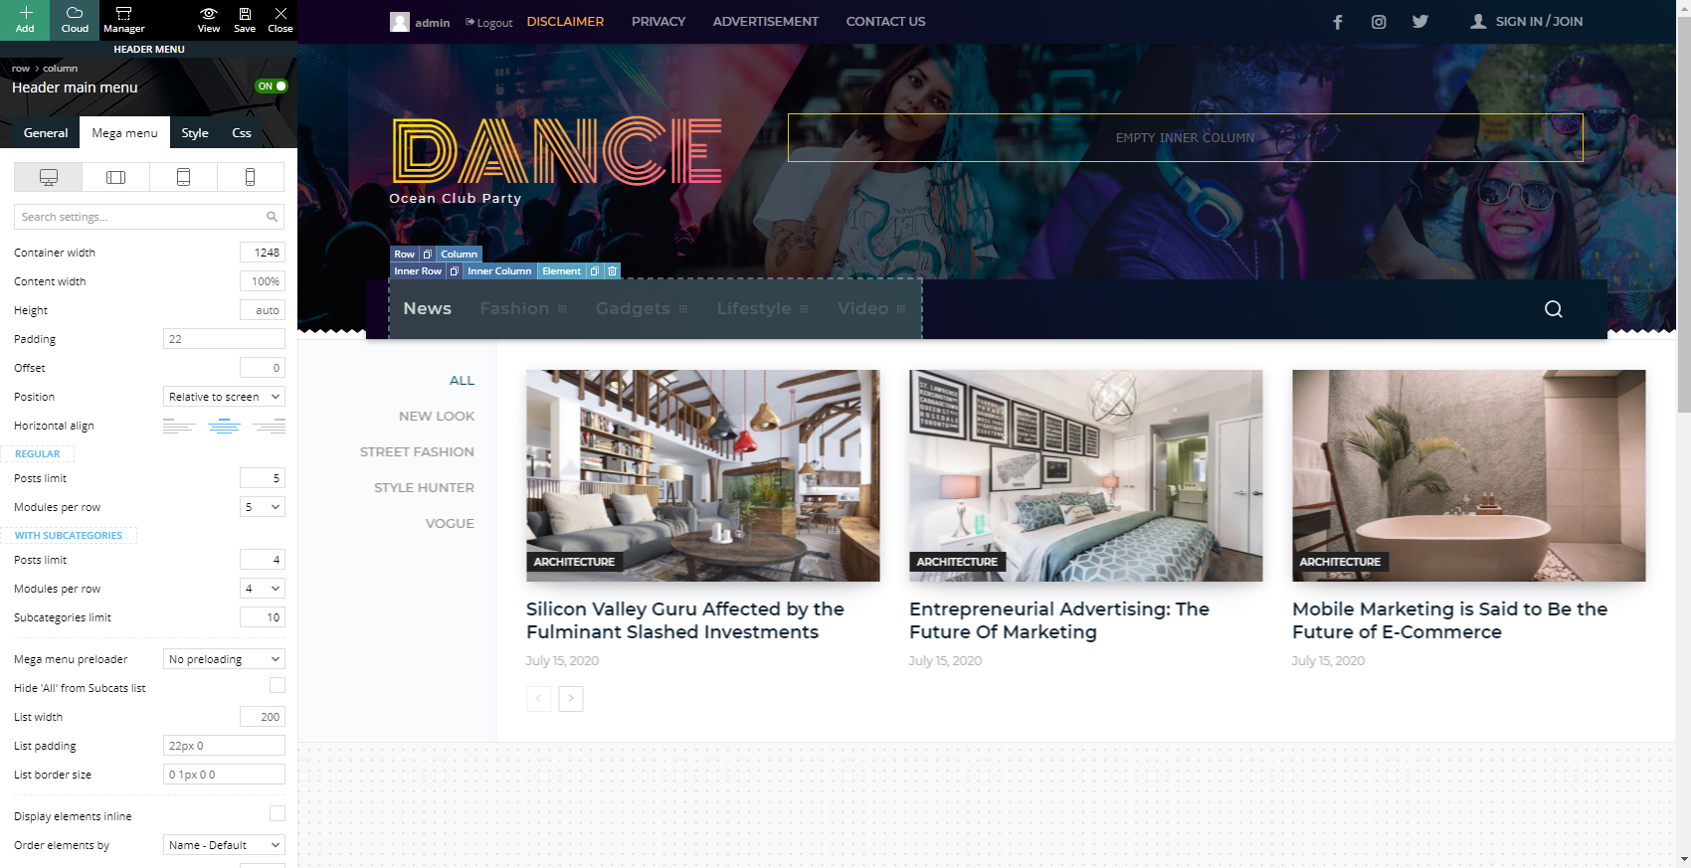This screenshot has width=1691, height=868.
Task: Close the composer panel
Action: [x=281, y=20]
